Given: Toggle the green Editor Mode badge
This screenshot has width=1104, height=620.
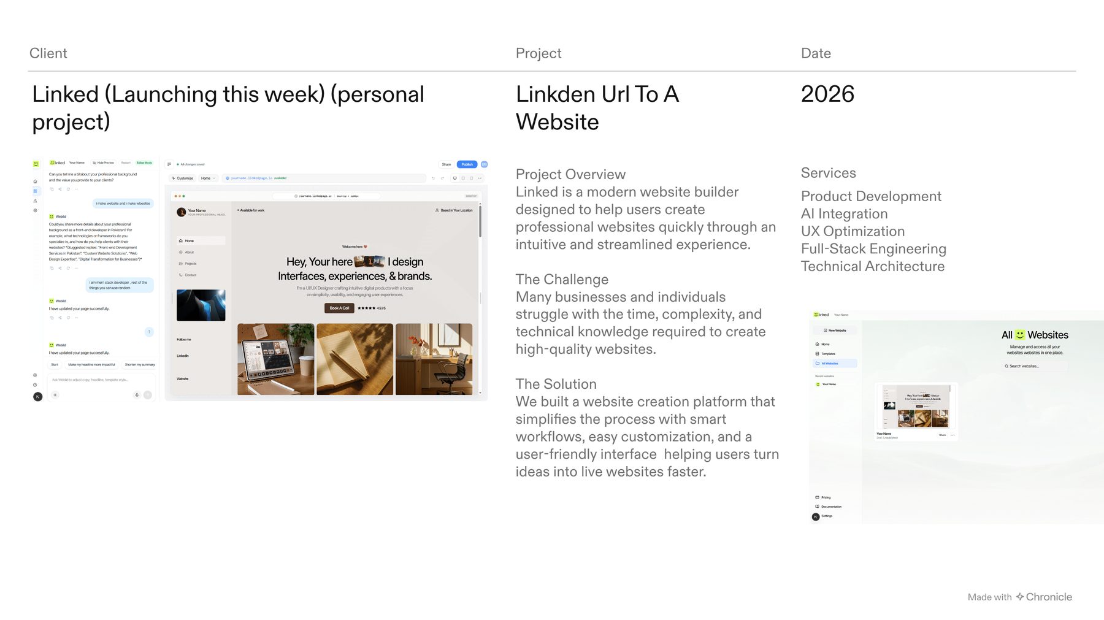Looking at the screenshot, I should pyautogui.click(x=145, y=163).
